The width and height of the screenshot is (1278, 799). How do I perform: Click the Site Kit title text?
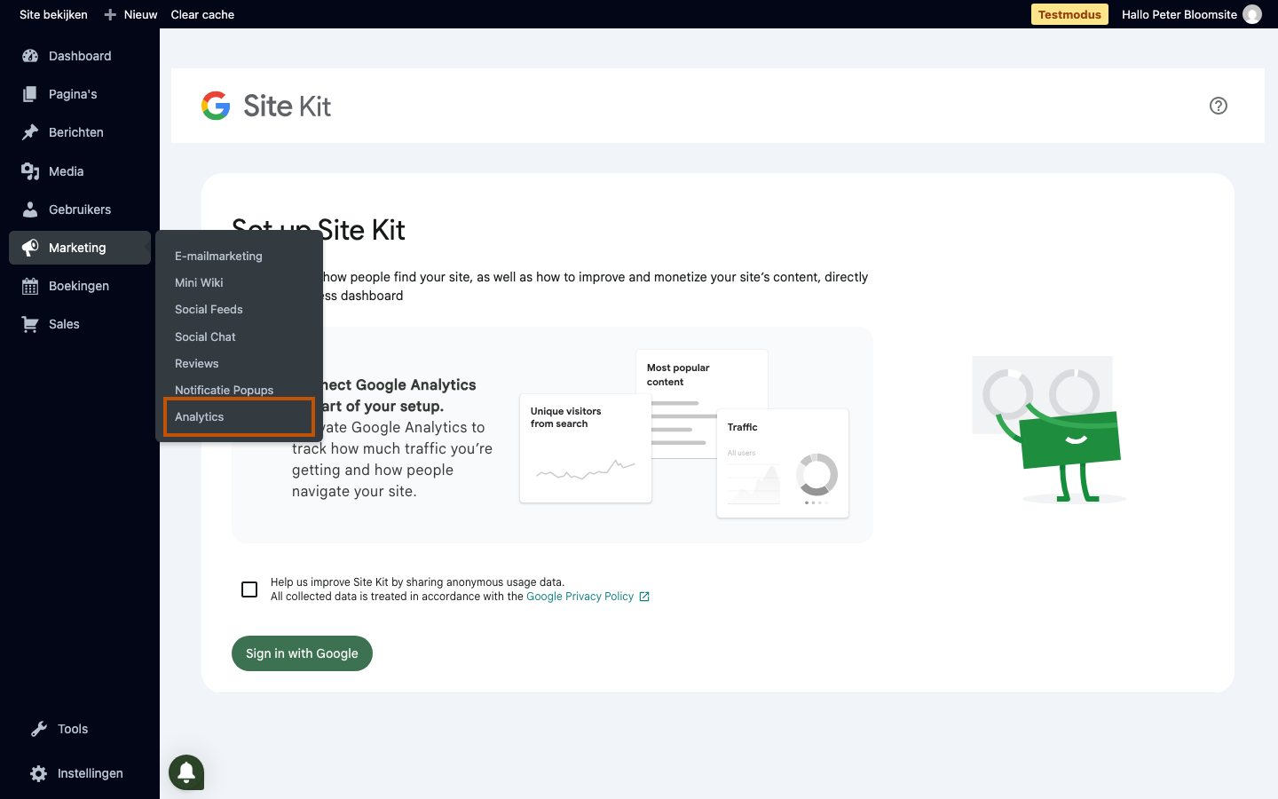(x=287, y=107)
